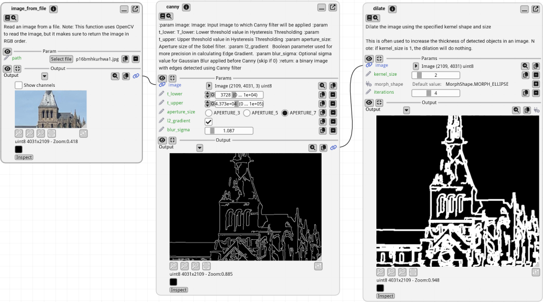Copy the dilate iterations value

point(526,93)
